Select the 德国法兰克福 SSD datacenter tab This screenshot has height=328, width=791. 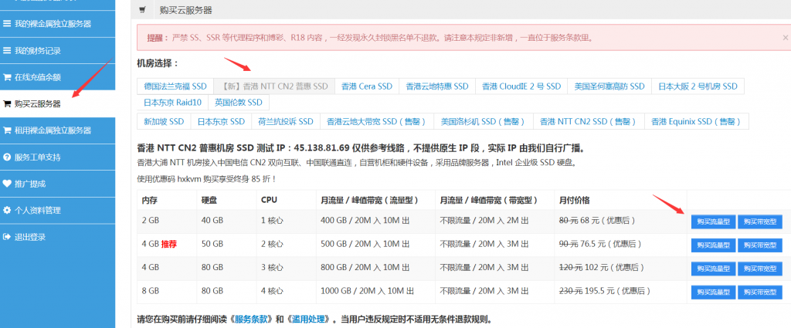click(x=175, y=86)
